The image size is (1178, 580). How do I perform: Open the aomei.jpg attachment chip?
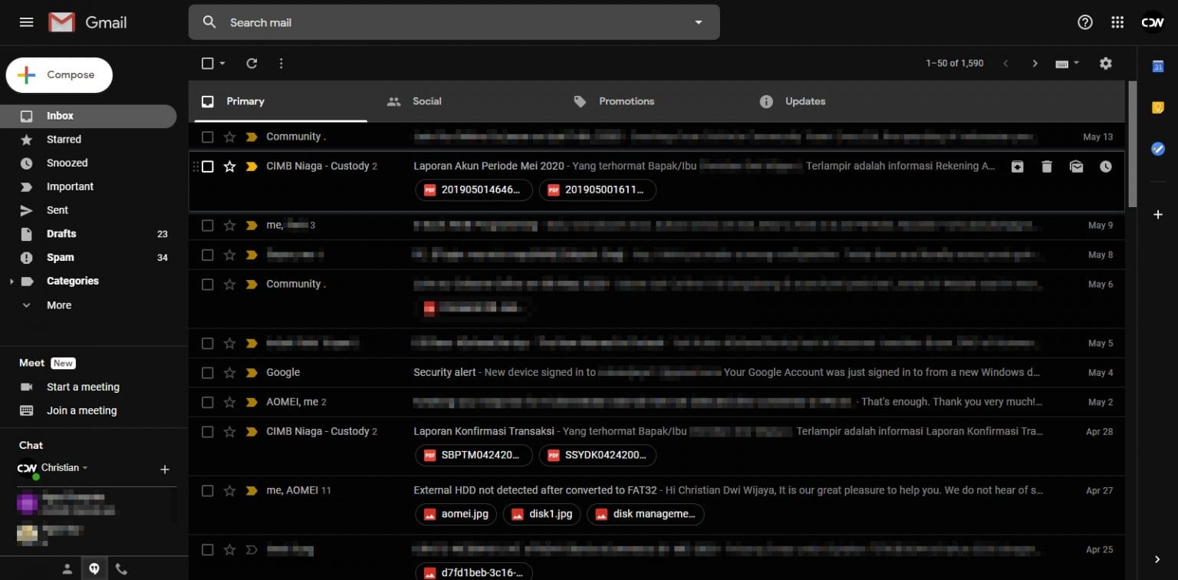tap(456, 514)
